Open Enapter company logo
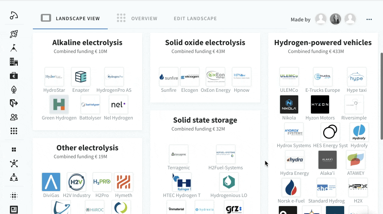Viewport: 383px width, 214px height. click(81, 77)
